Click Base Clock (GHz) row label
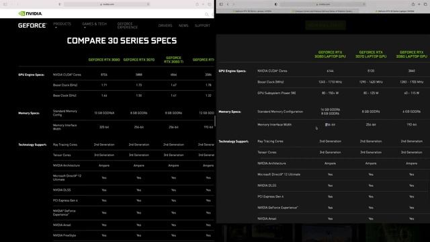Viewport: 430px width, 242px height. point(64,95)
